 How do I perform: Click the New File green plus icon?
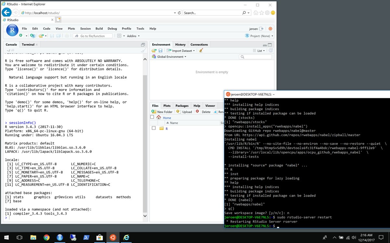(21, 36)
